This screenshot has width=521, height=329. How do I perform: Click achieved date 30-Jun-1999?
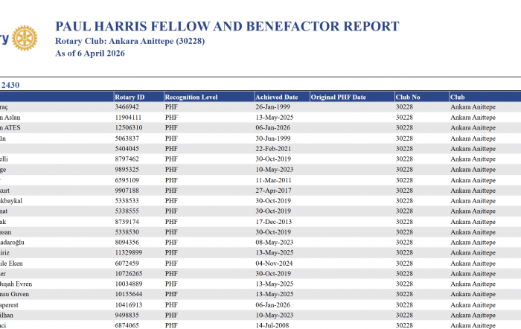(273, 138)
